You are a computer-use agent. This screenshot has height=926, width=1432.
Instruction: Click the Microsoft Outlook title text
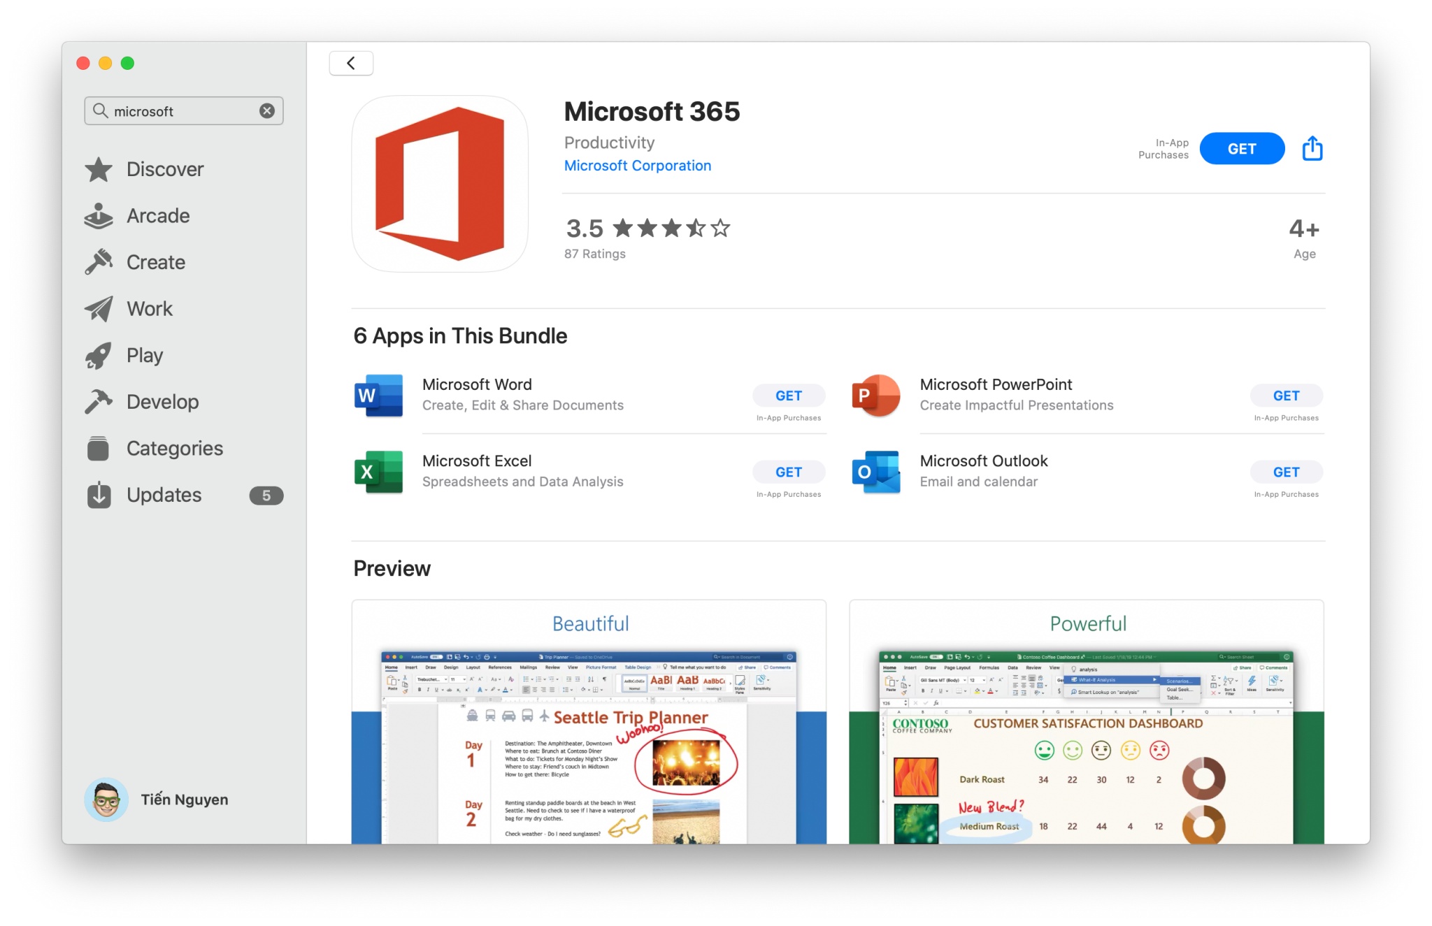(x=984, y=461)
